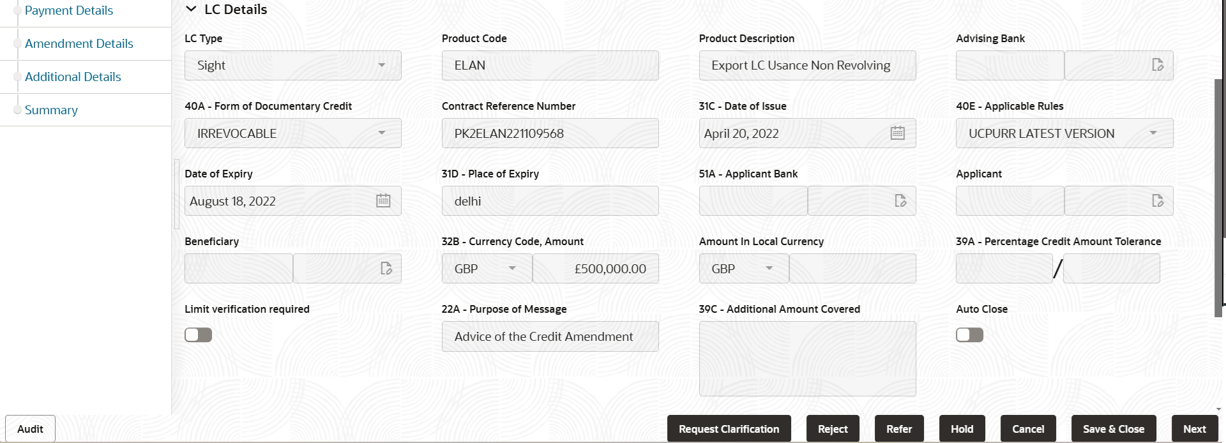Open the 40E Applicable Rules dropdown
The image size is (1226, 443).
coord(1153,133)
